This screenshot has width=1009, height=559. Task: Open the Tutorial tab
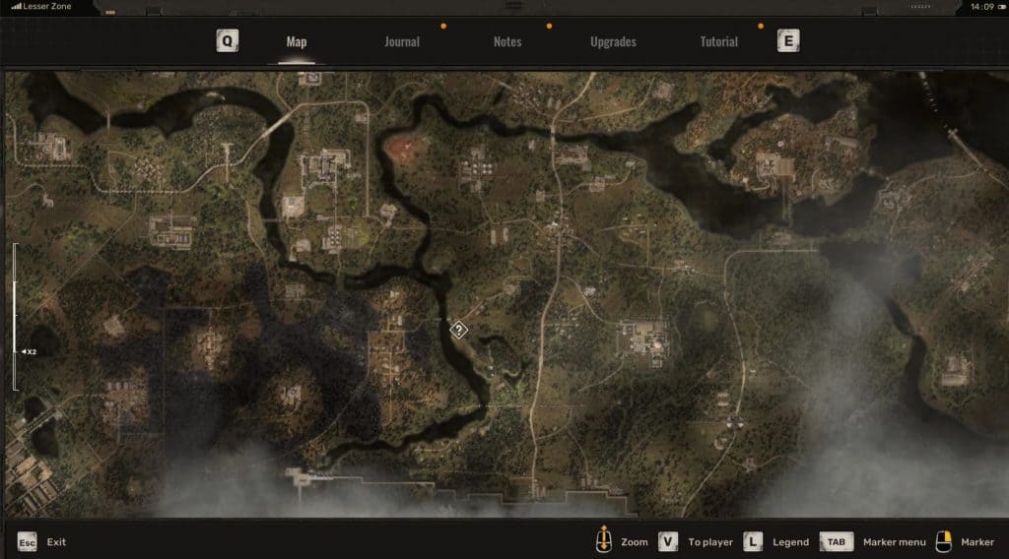pyautogui.click(x=718, y=42)
